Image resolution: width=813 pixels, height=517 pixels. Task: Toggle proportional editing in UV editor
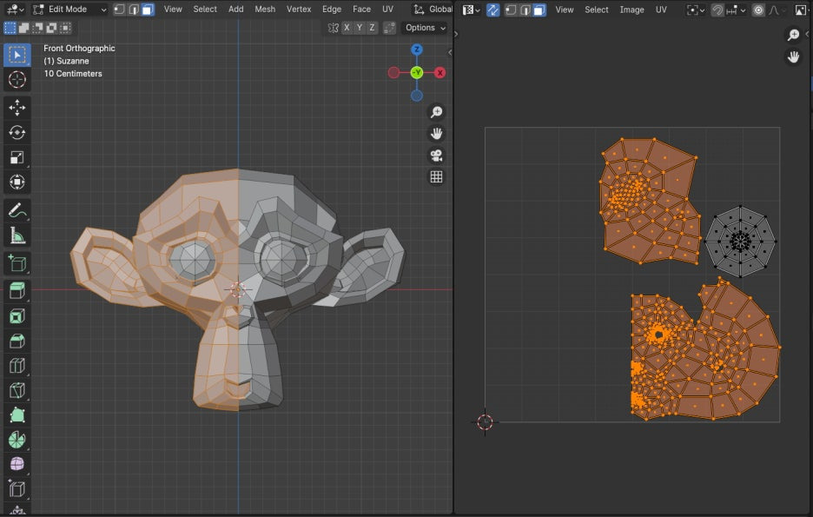[x=758, y=10]
